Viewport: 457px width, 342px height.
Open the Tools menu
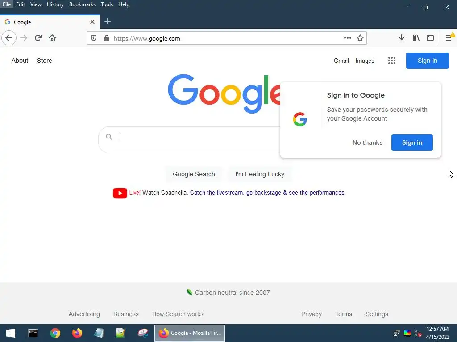107,4
